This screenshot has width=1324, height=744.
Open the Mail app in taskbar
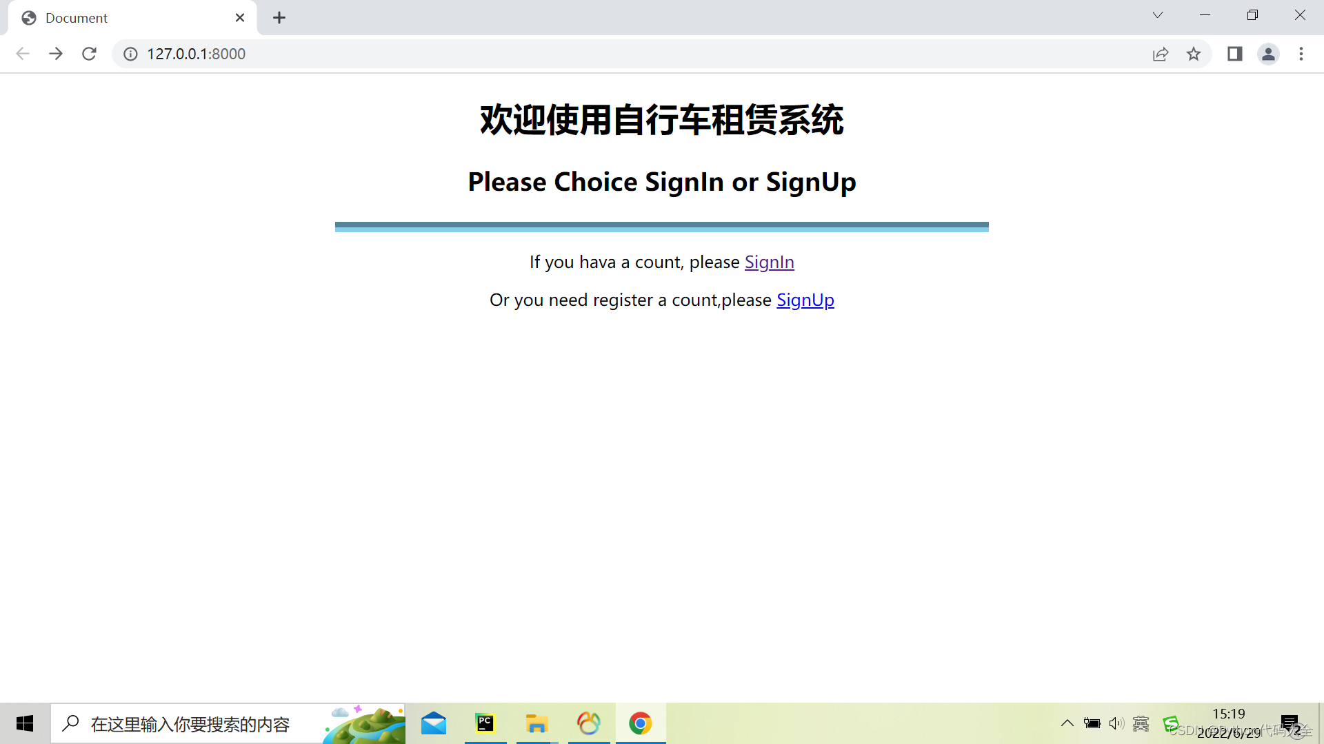(x=433, y=723)
